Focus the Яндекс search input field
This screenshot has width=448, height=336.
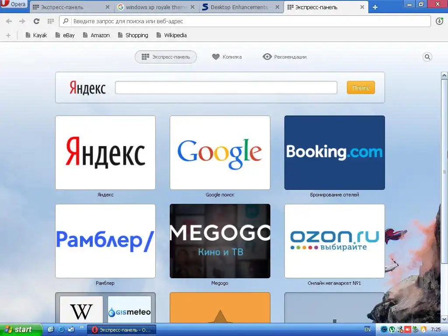tap(226, 87)
